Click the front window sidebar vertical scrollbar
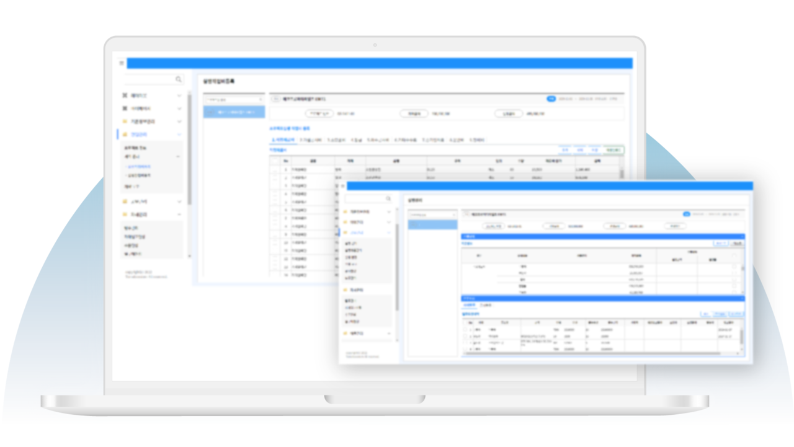The height and width of the screenshot is (447, 794). [x=398, y=267]
